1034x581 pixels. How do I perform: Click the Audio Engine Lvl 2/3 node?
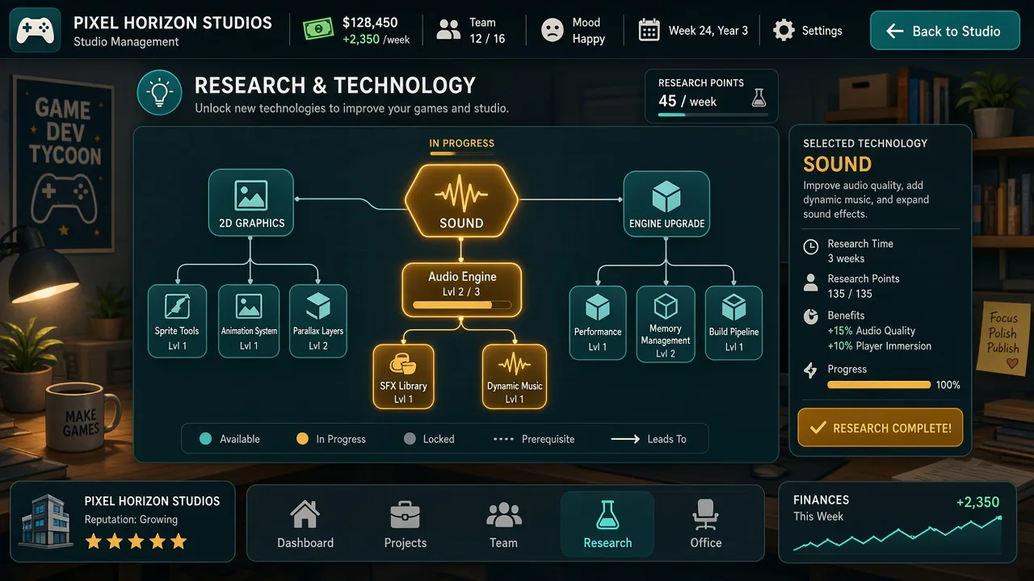pos(462,289)
